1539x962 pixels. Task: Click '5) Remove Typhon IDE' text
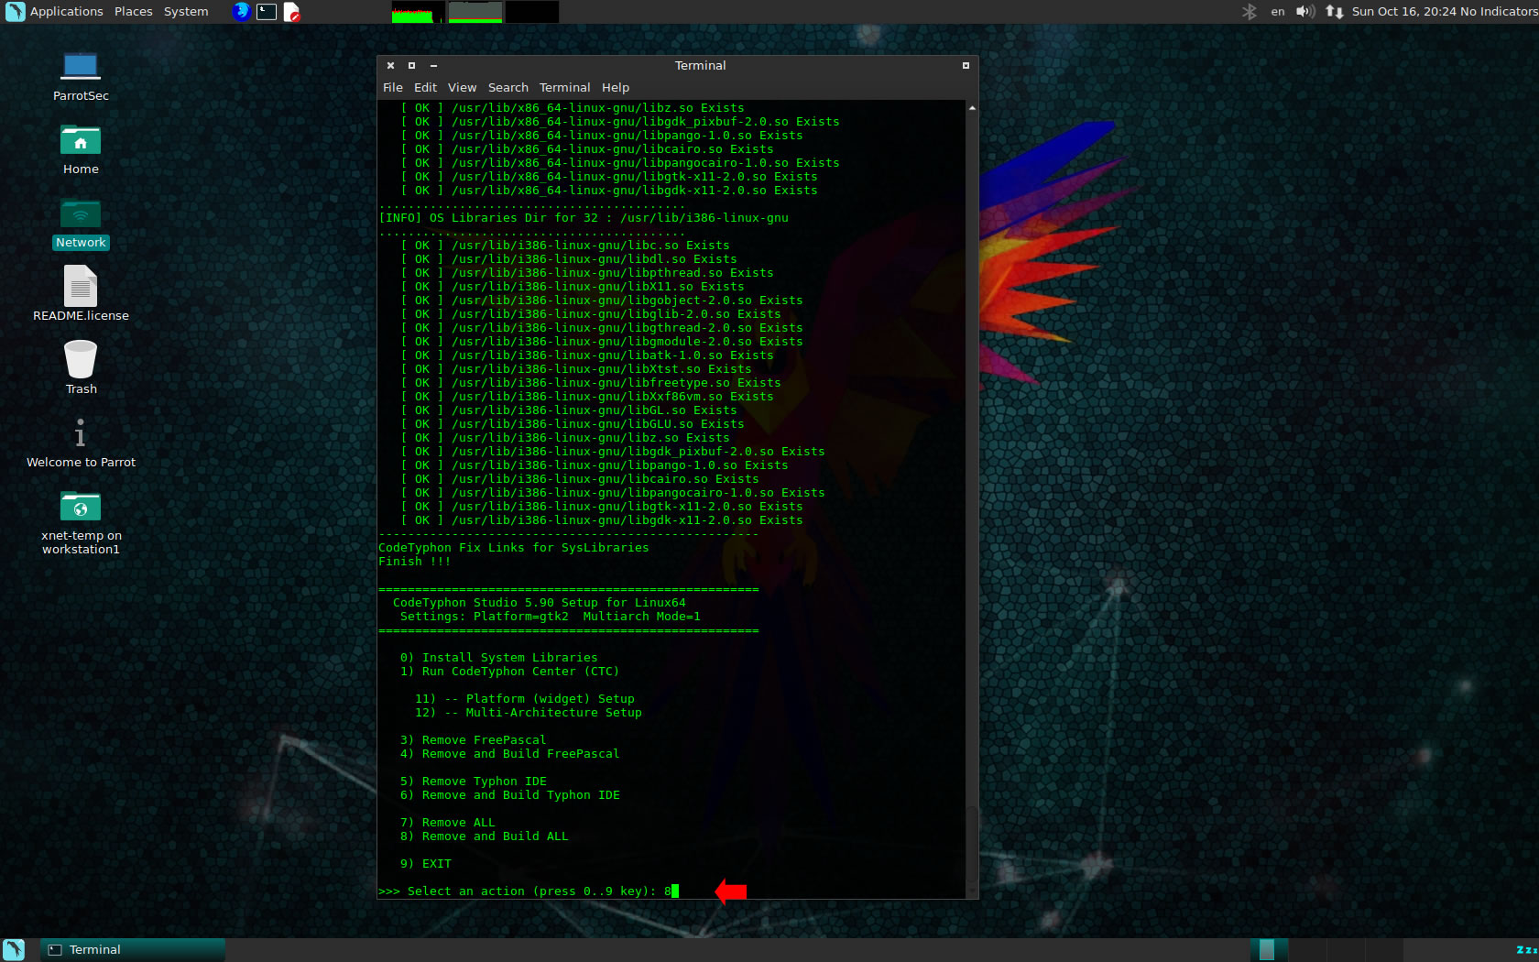coord(473,781)
